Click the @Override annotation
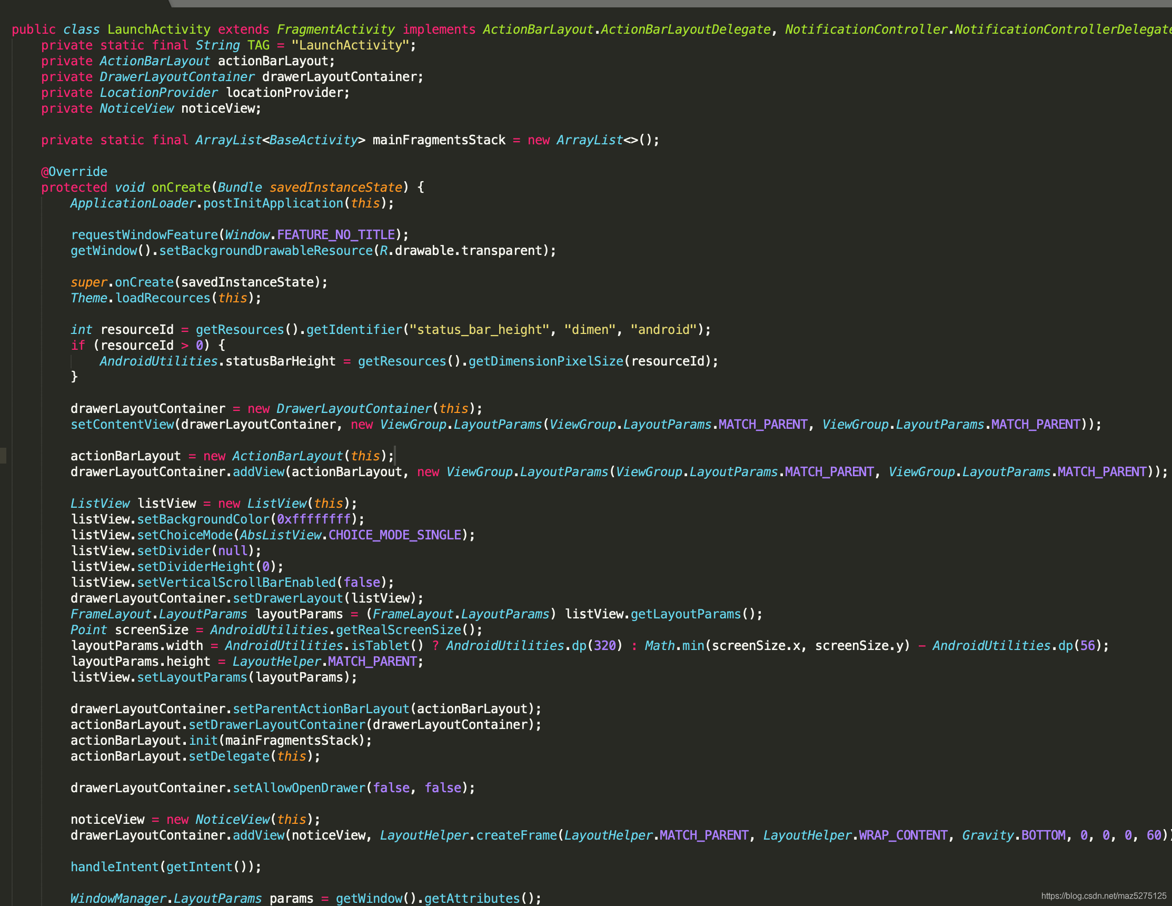Screen dimensions: 1172x906 [74, 172]
